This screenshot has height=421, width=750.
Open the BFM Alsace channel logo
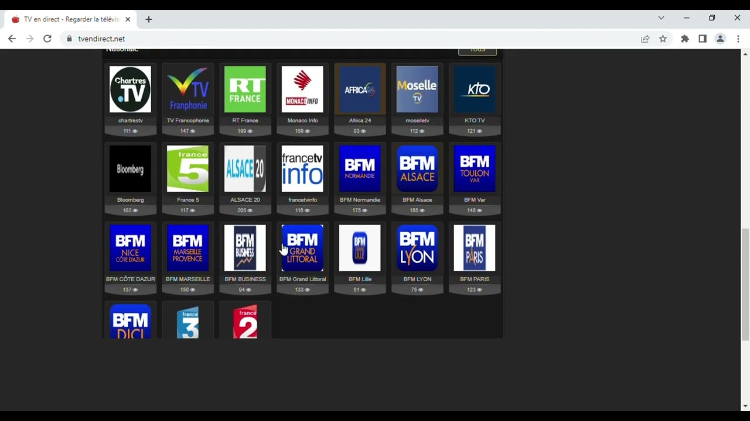tap(417, 168)
